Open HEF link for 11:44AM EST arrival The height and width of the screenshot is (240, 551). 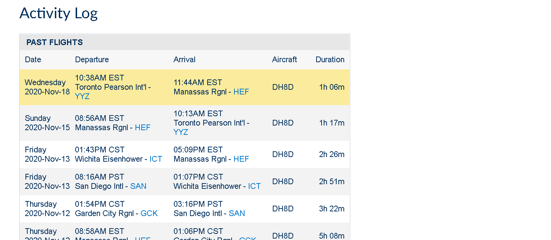(241, 92)
